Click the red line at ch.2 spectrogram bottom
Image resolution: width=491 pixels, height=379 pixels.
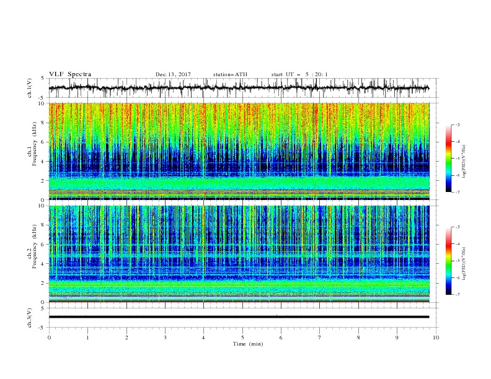[x=239, y=302]
